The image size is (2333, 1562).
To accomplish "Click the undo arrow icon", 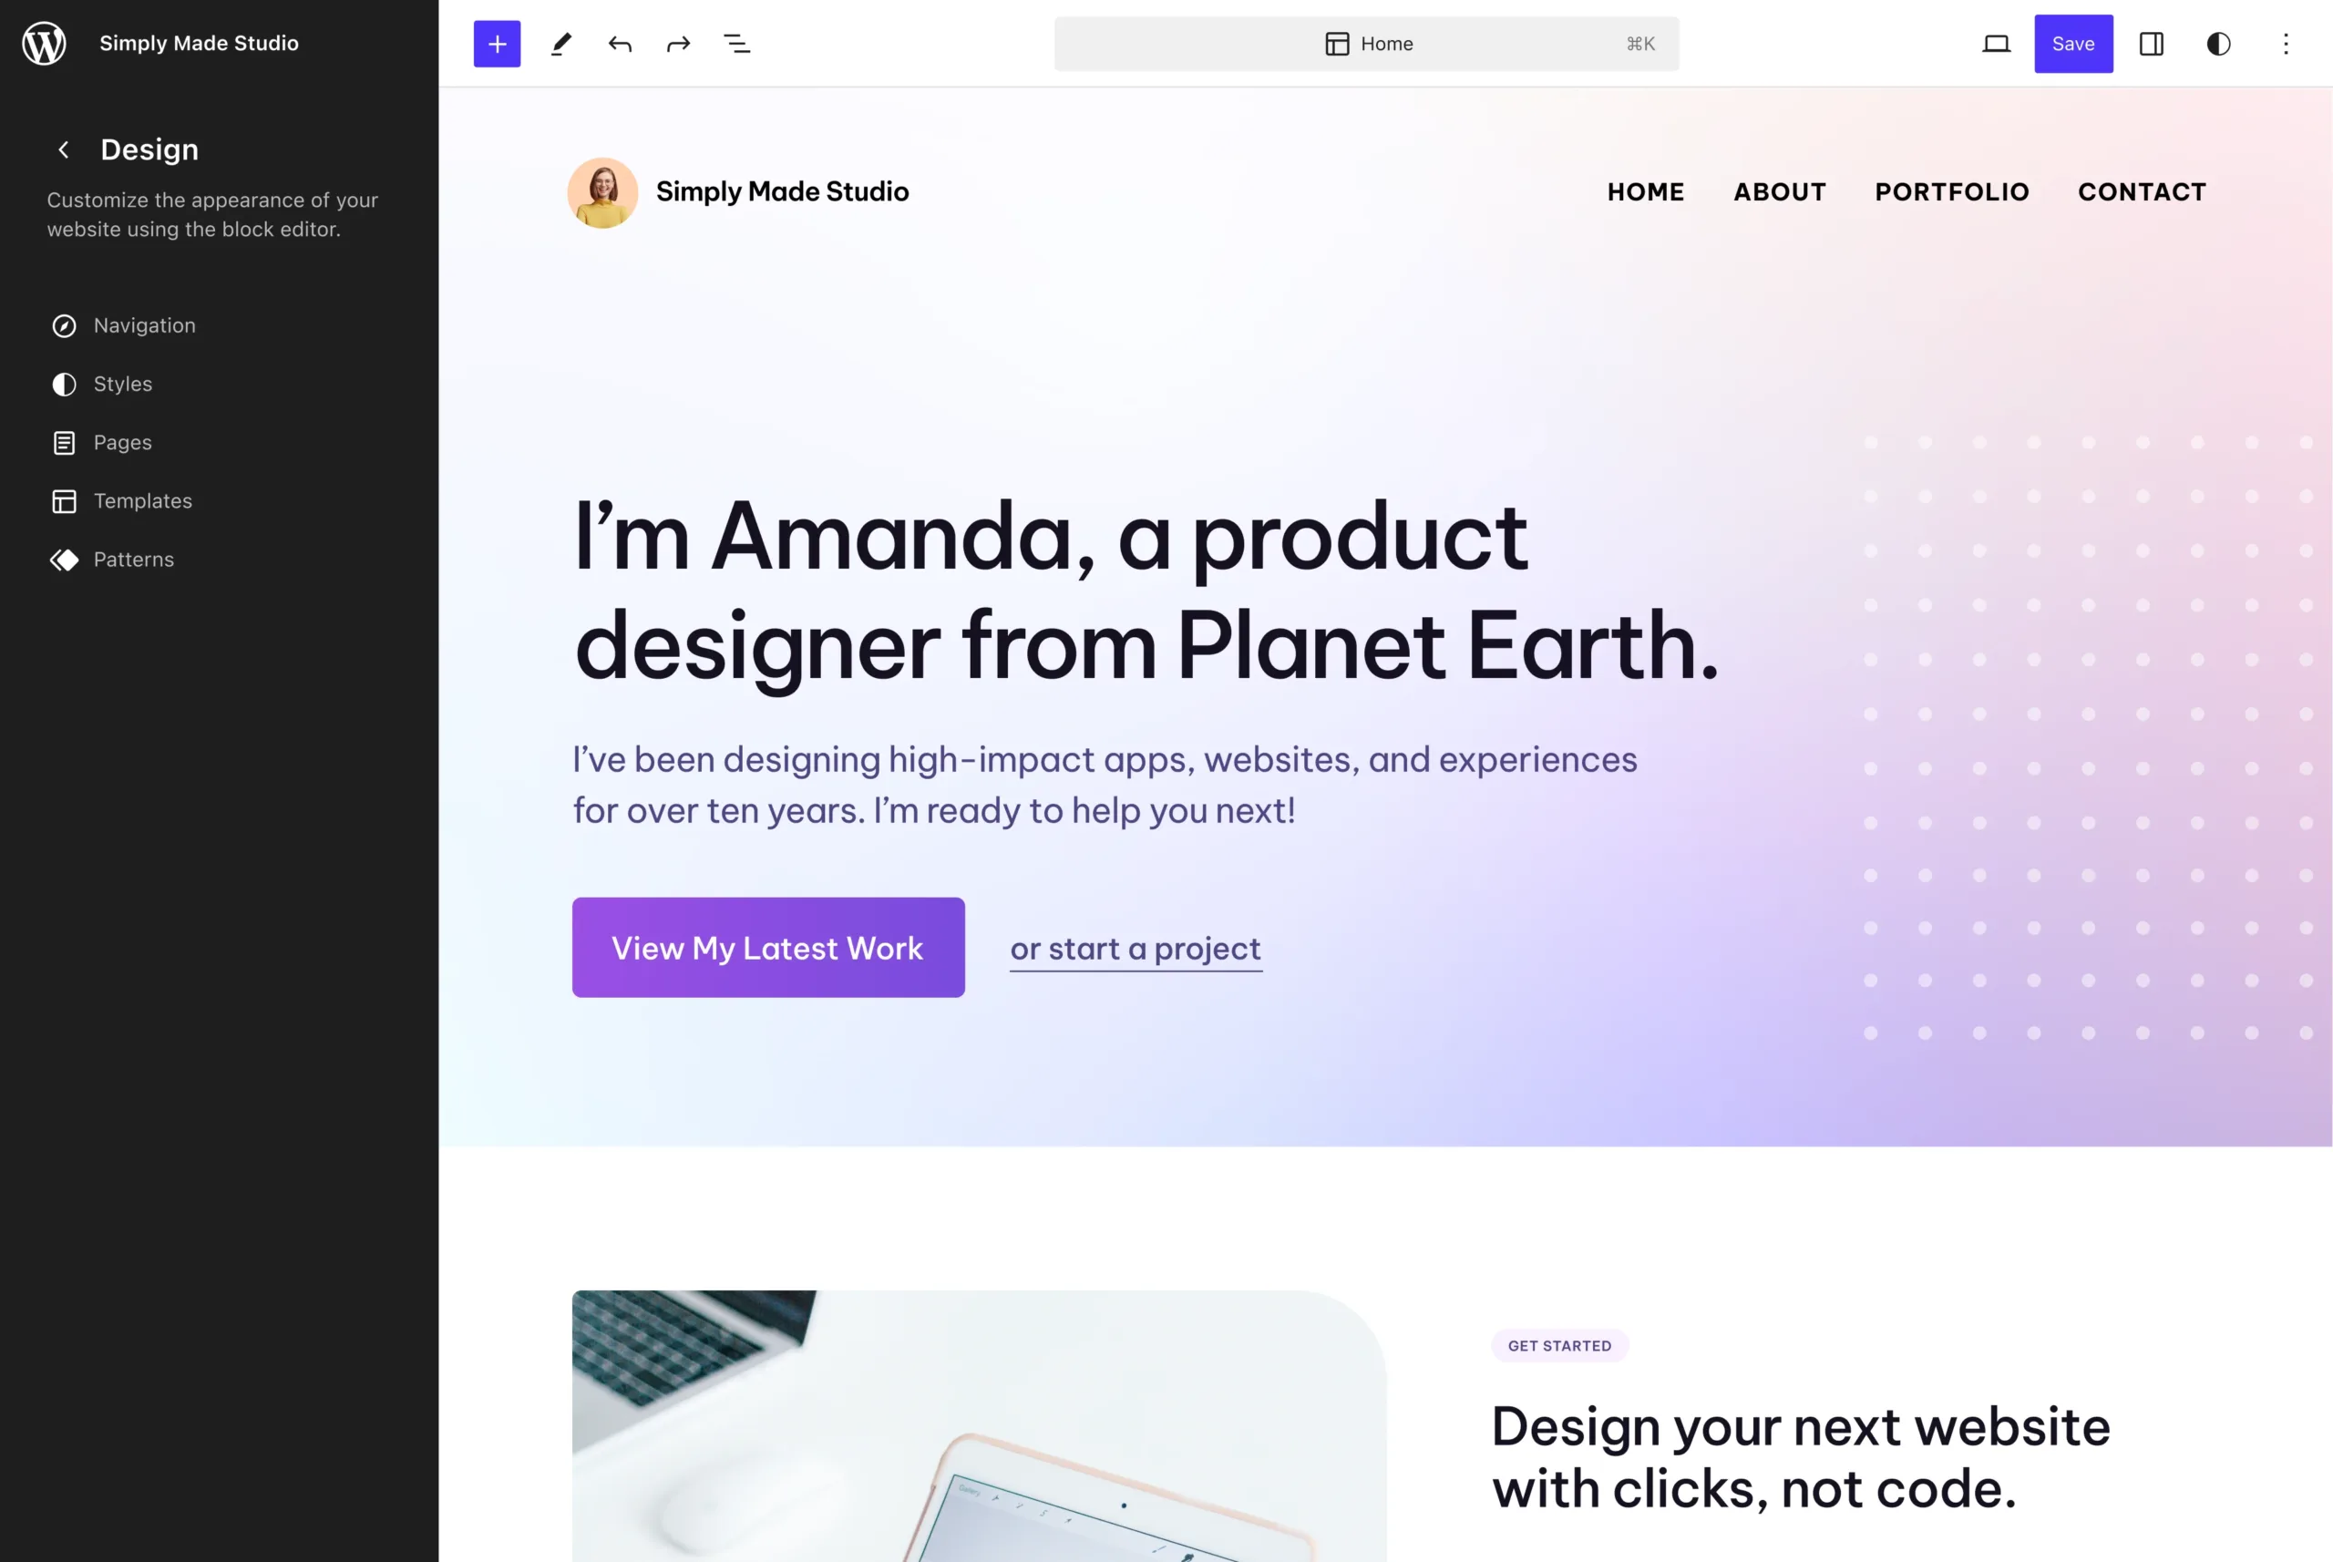I will pyautogui.click(x=621, y=44).
